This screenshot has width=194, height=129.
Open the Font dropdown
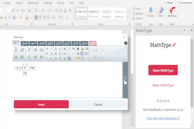click(x=96, y=50)
